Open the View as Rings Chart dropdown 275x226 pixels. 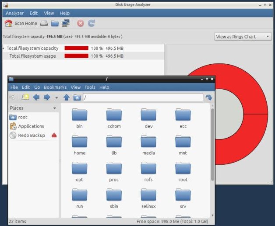click(243, 37)
